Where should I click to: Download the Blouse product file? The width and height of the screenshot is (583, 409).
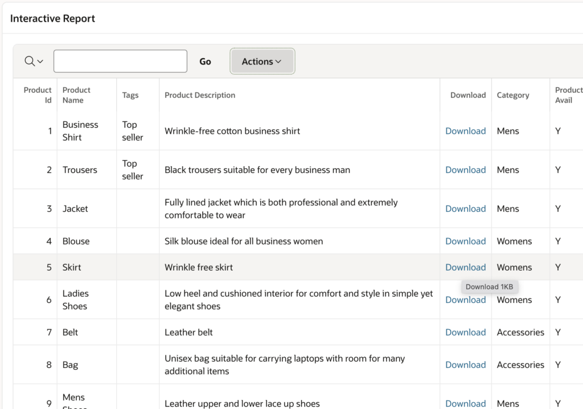click(465, 241)
